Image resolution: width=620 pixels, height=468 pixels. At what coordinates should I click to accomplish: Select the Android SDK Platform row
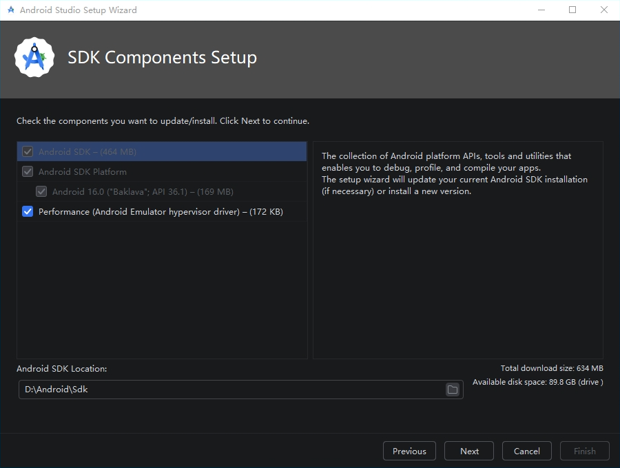click(x=162, y=172)
